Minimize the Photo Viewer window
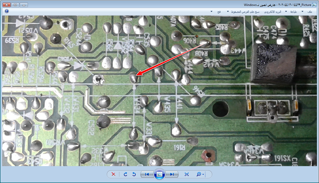 (x=24, y=5)
